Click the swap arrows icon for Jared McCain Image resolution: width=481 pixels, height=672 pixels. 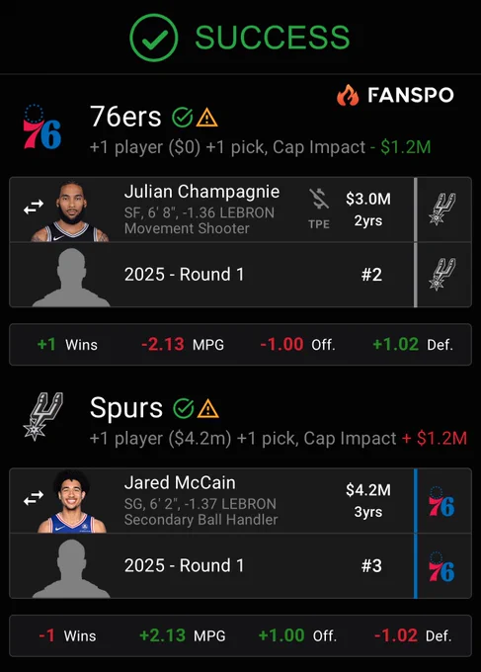tap(34, 498)
